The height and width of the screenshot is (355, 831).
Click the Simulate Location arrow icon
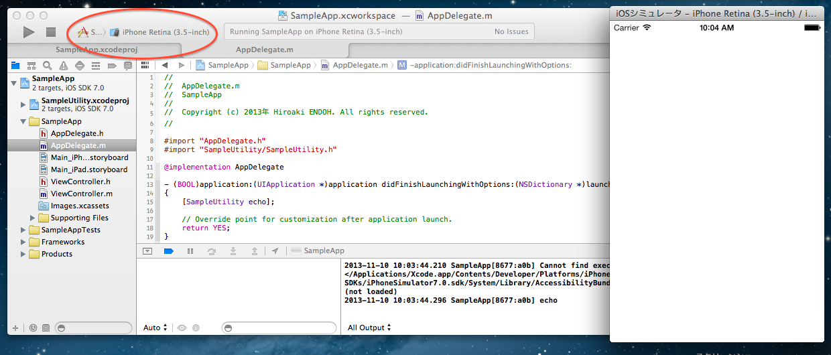pos(275,251)
